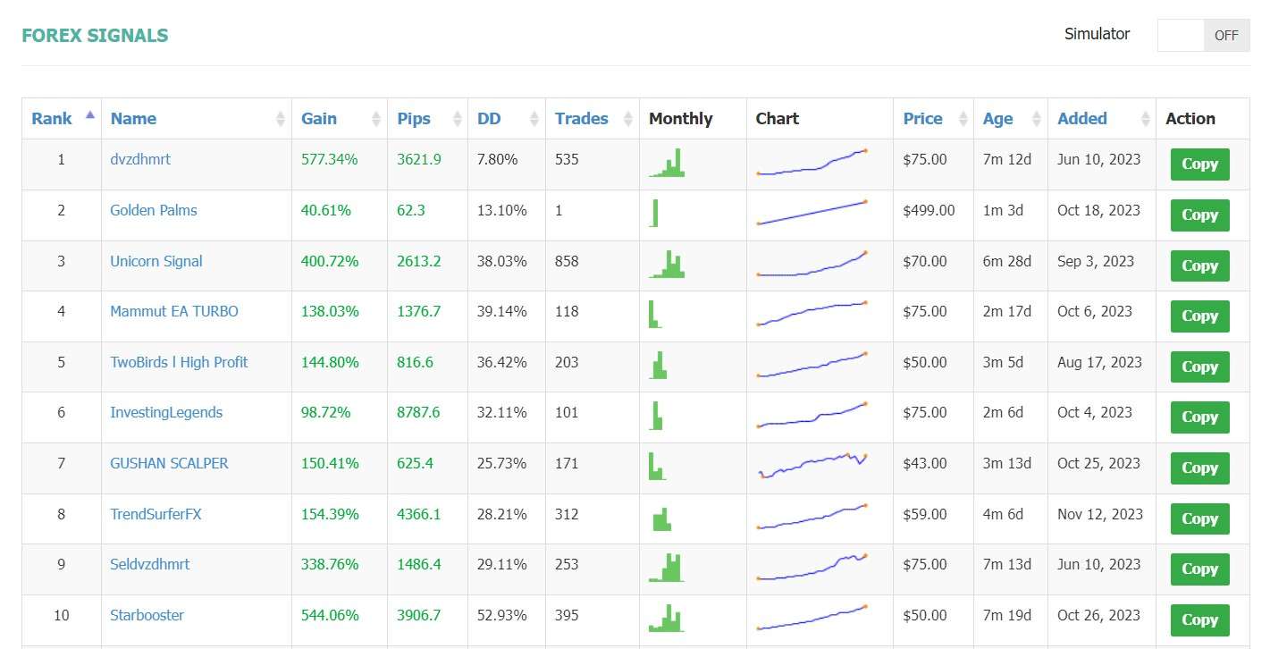Open Golden Palms growth line chart
Image resolution: width=1270 pixels, height=649 pixels.
coord(812,213)
